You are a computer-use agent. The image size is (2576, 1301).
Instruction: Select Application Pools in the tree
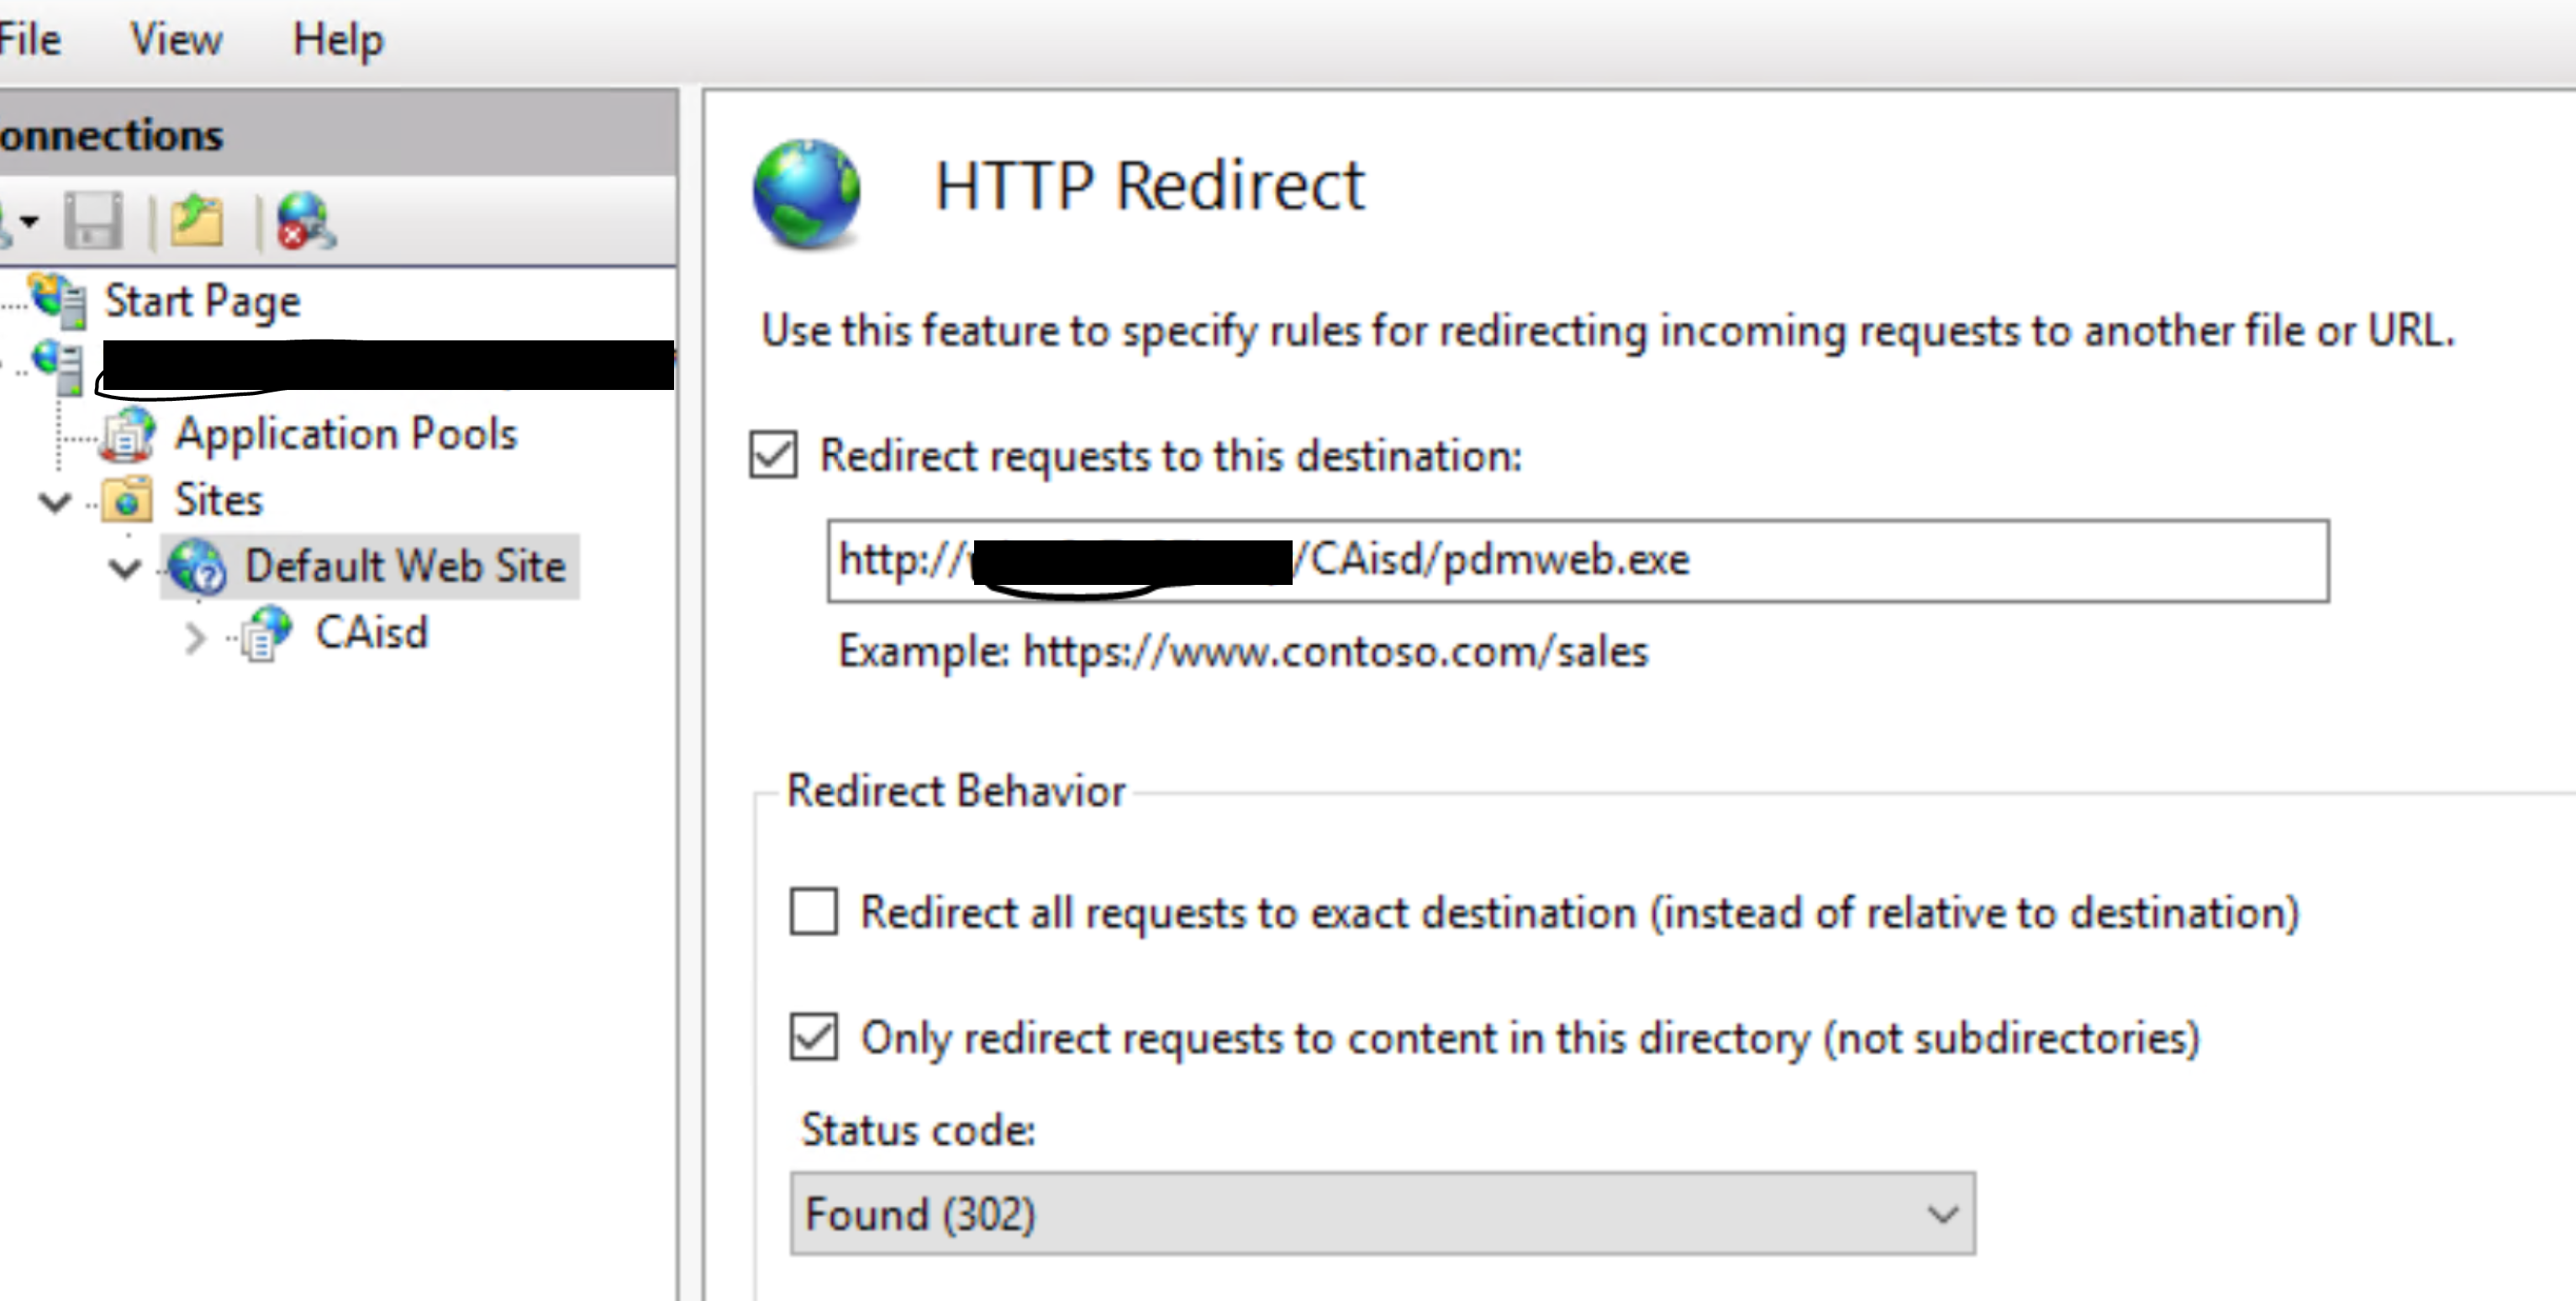pos(345,434)
